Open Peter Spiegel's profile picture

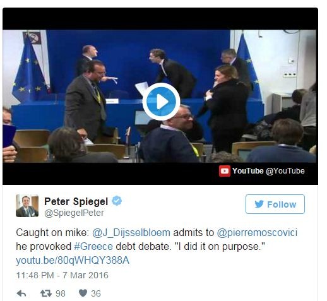point(27,206)
